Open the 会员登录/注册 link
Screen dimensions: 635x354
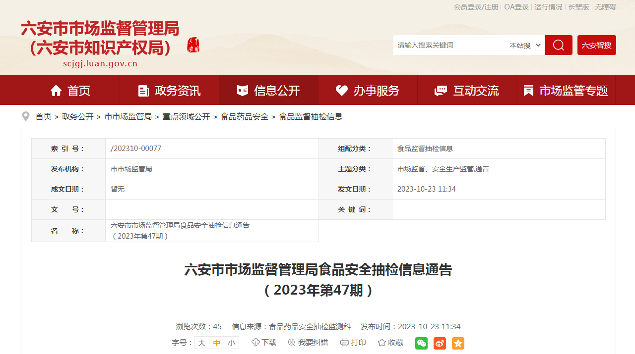(476, 7)
